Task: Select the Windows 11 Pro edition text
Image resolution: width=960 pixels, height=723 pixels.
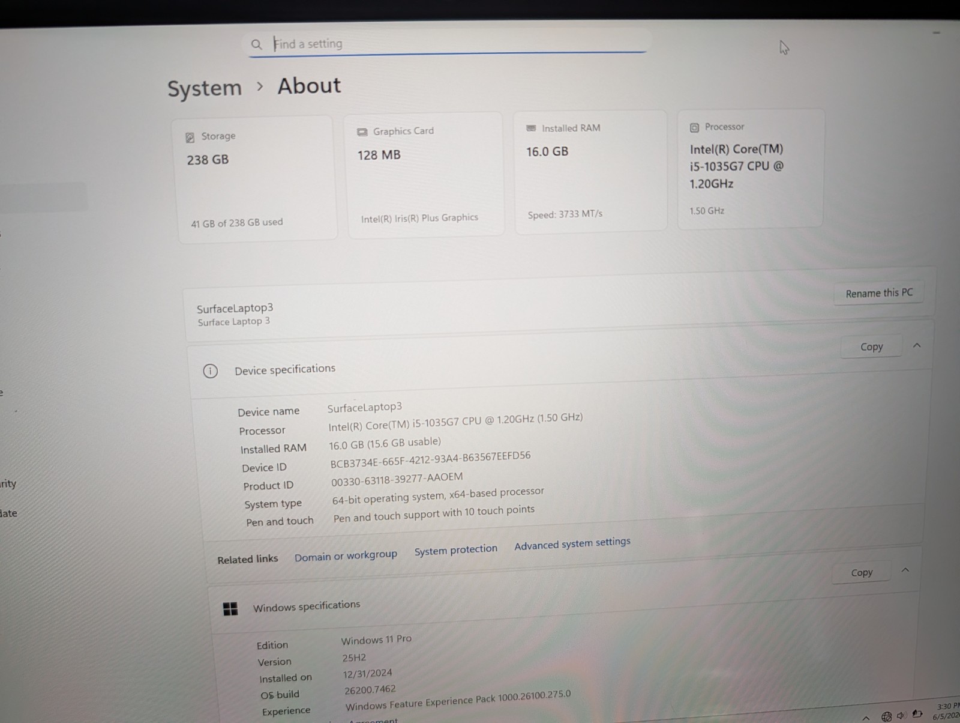Action: tap(376, 640)
